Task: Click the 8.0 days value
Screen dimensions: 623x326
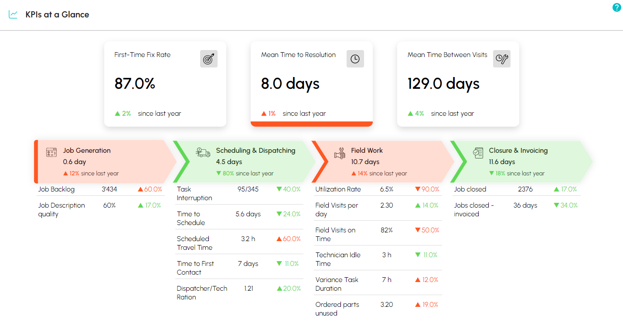Action: point(290,84)
